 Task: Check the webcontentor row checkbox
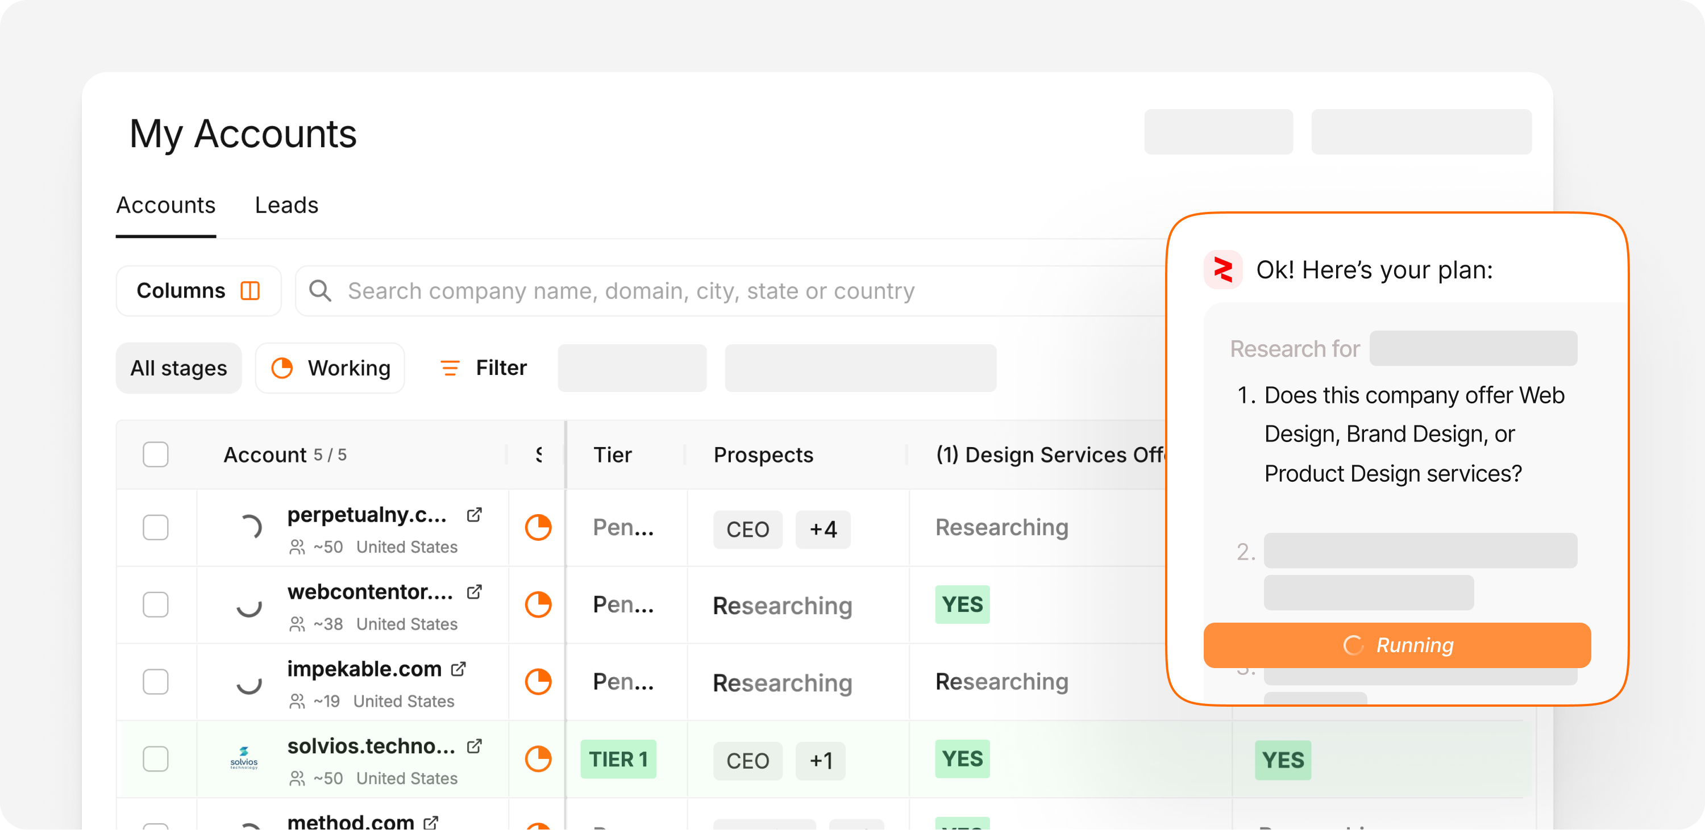(x=156, y=604)
